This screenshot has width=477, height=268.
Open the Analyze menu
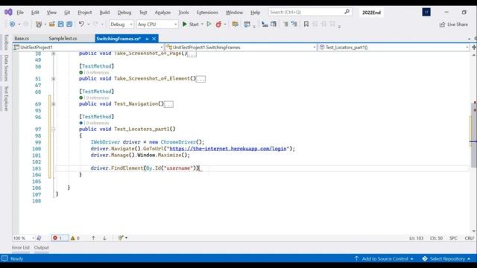click(x=162, y=13)
